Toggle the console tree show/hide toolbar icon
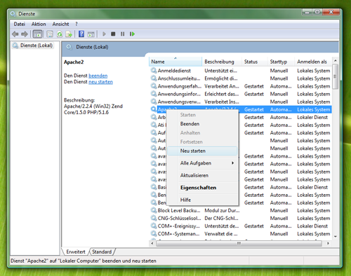This screenshot has height=276, width=351. point(37,34)
